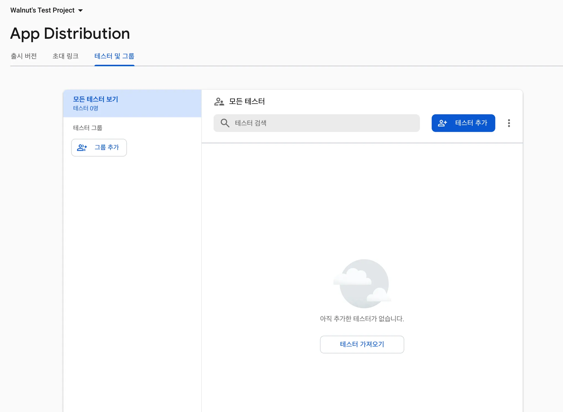Expand the project selector dropdown arrow
563x412 pixels.
click(81, 10)
